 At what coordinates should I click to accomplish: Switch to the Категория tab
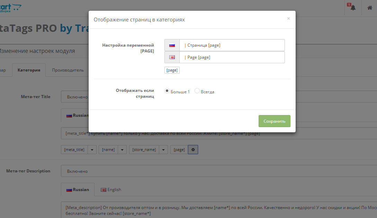pyautogui.click(x=29, y=70)
